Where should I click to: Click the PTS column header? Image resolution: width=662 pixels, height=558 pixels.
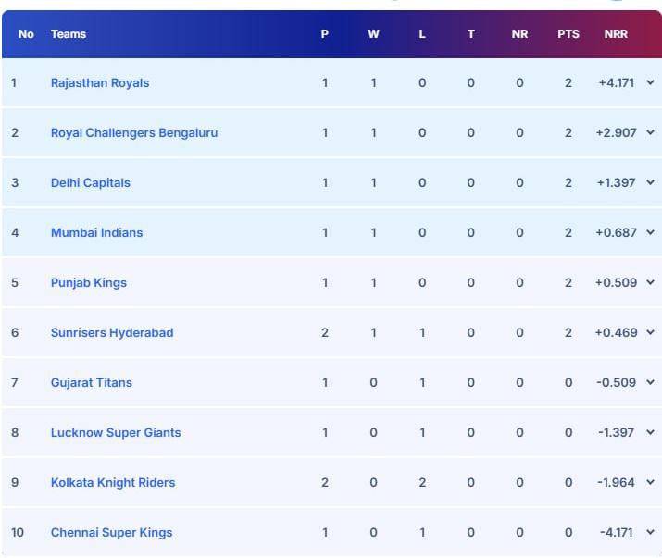568,34
